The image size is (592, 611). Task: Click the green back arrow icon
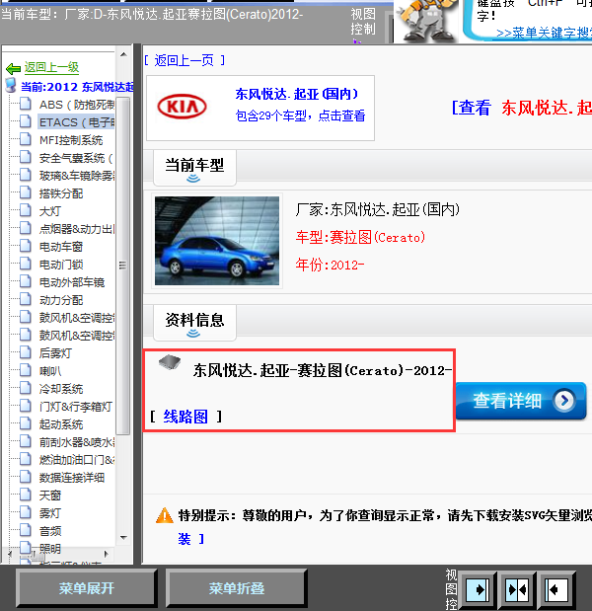point(13,69)
